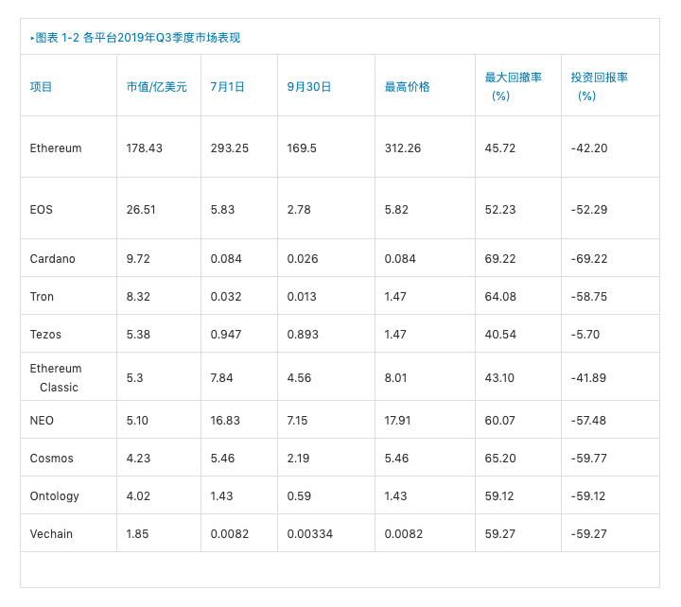Click Ethereum September 30 price '169.5'
The image size is (681, 607).
click(302, 148)
